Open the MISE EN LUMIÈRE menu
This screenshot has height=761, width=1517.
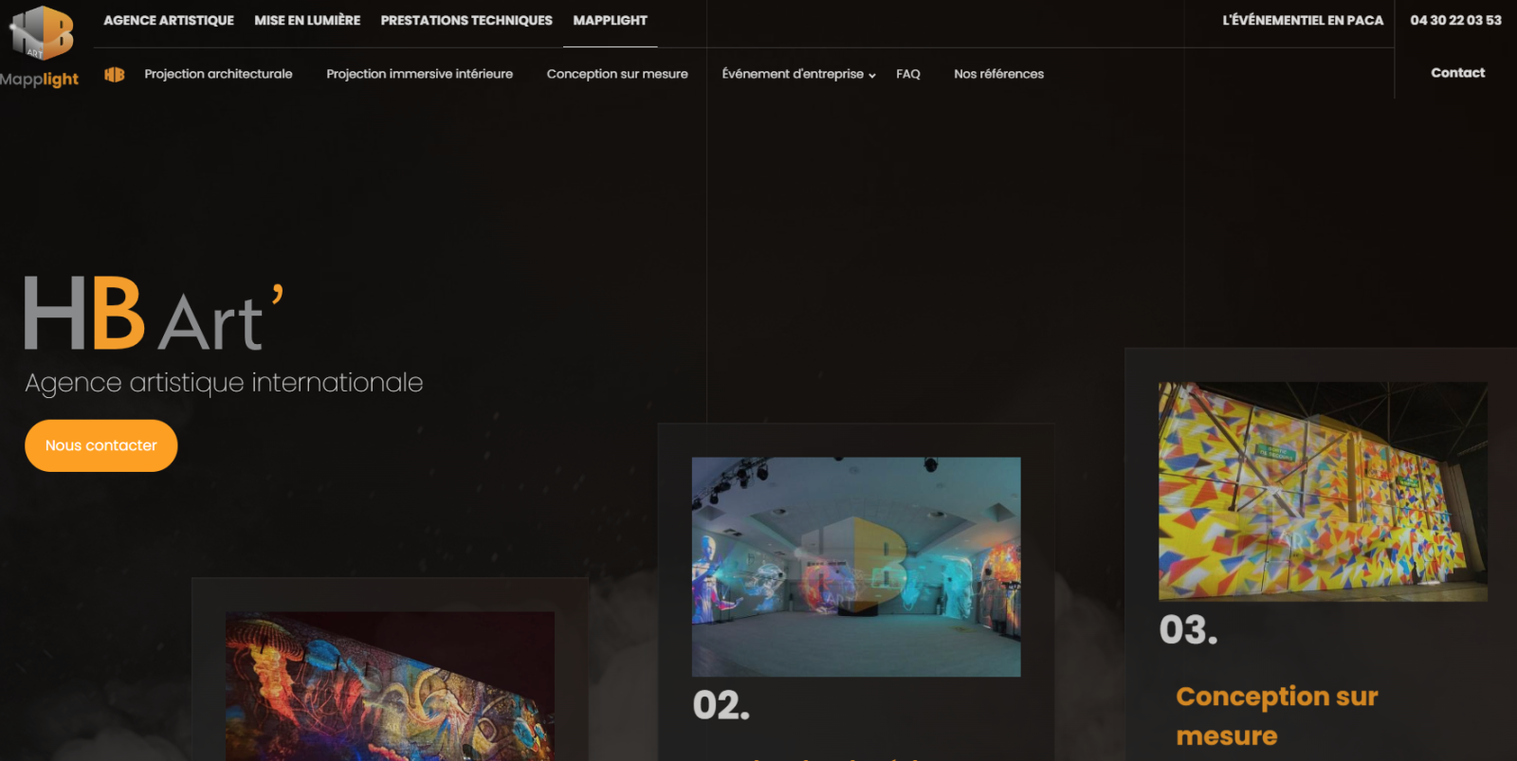tap(307, 20)
